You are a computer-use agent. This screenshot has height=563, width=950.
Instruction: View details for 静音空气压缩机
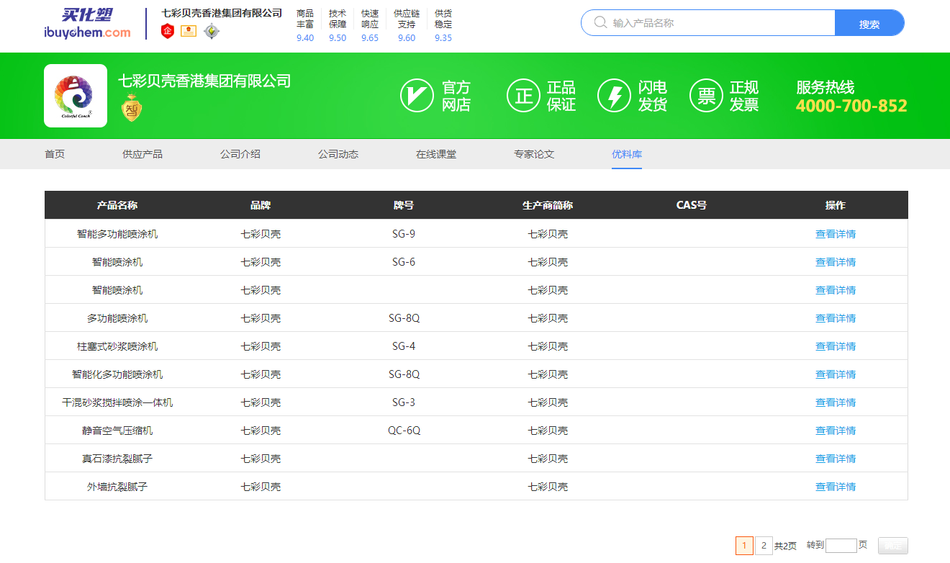click(836, 431)
